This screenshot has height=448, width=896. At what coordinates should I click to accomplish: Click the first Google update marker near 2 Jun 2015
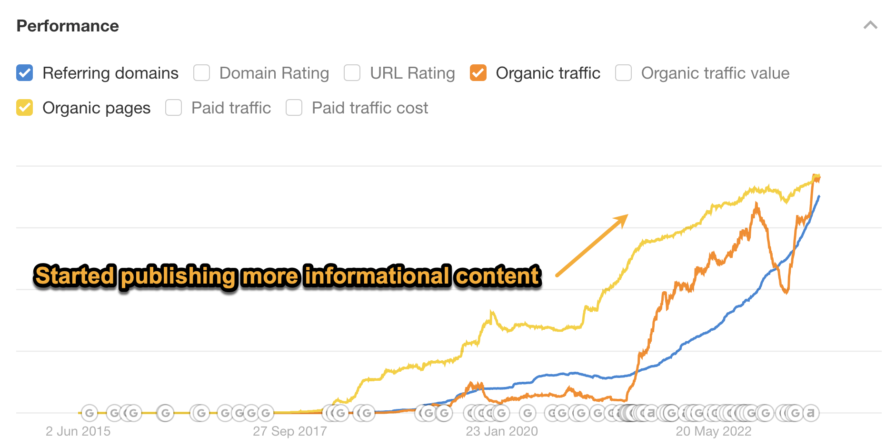89,413
